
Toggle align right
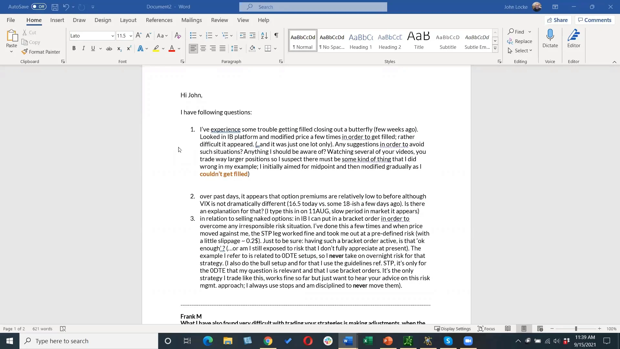213,48
